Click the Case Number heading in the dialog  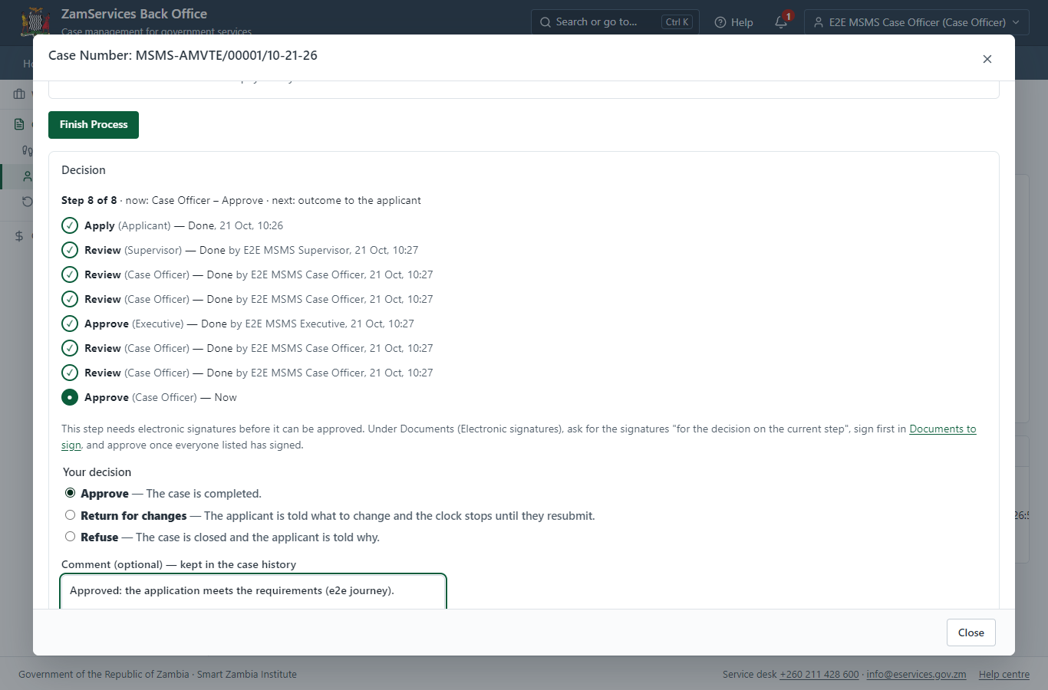click(183, 55)
